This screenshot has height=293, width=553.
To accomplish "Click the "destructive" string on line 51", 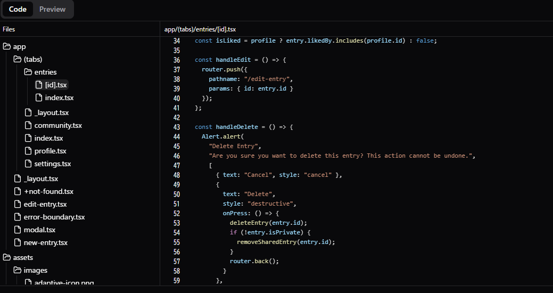I will pyautogui.click(x=270, y=204).
